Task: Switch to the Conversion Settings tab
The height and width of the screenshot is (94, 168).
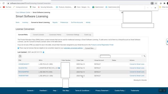Action: click(73, 35)
